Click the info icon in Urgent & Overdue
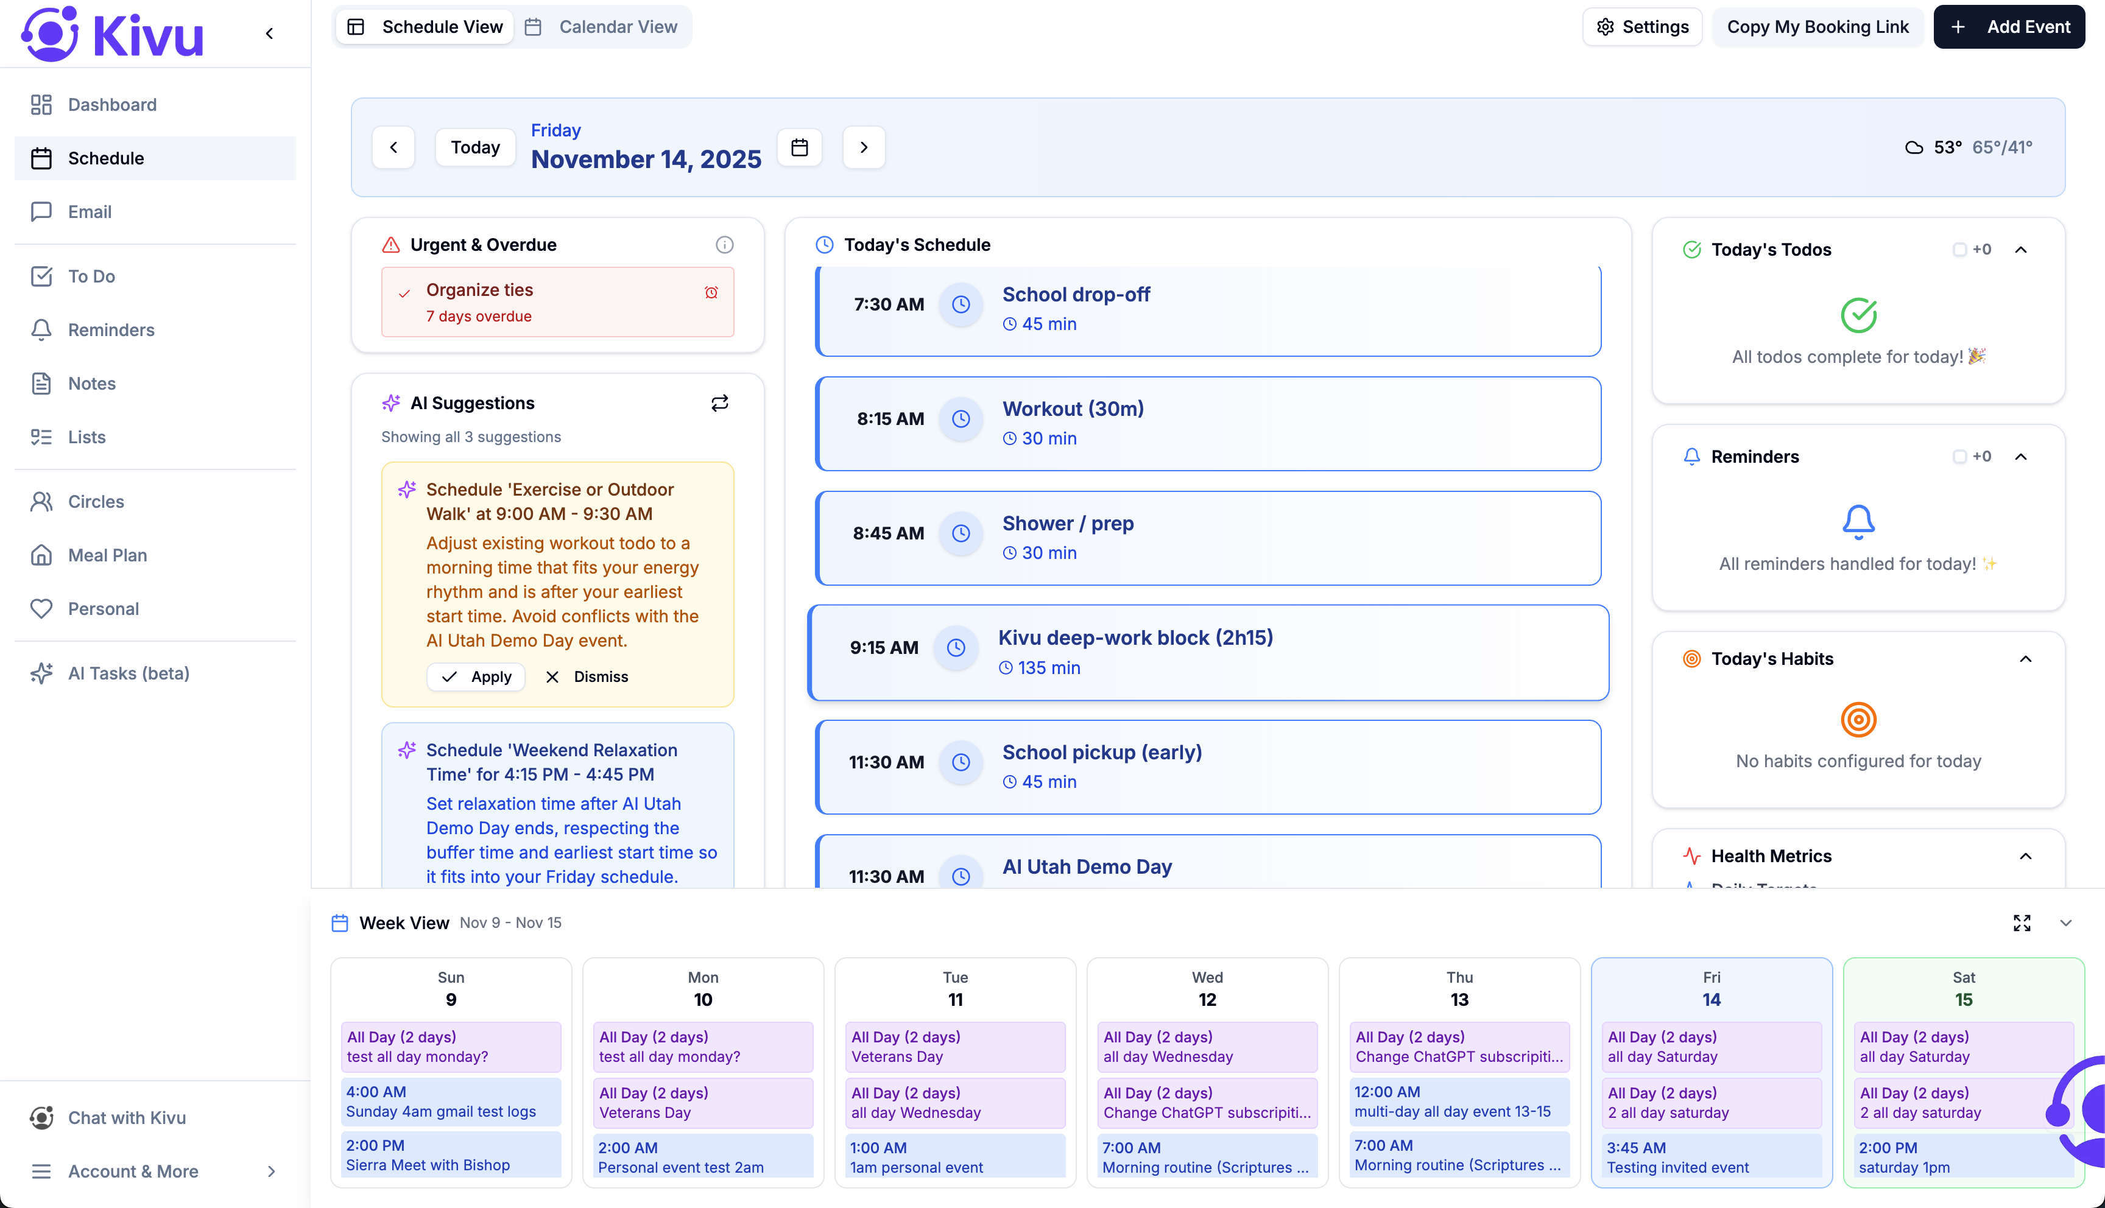Image resolution: width=2105 pixels, height=1208 pixels. point(724,245)
